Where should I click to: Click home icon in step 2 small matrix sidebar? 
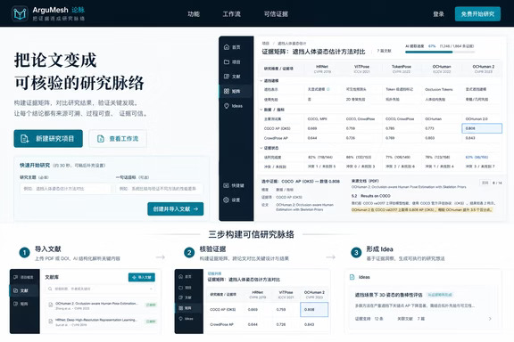click(x=180, y=277)
